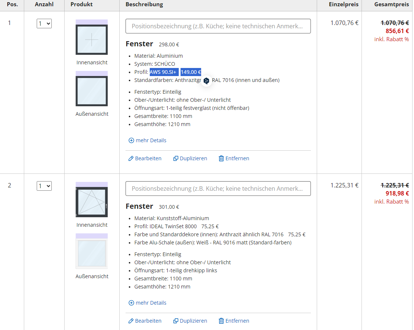
Task: Click the plus icon beside position 1 mehr Details
Action: pyautogui.click(x=131, y=140)
